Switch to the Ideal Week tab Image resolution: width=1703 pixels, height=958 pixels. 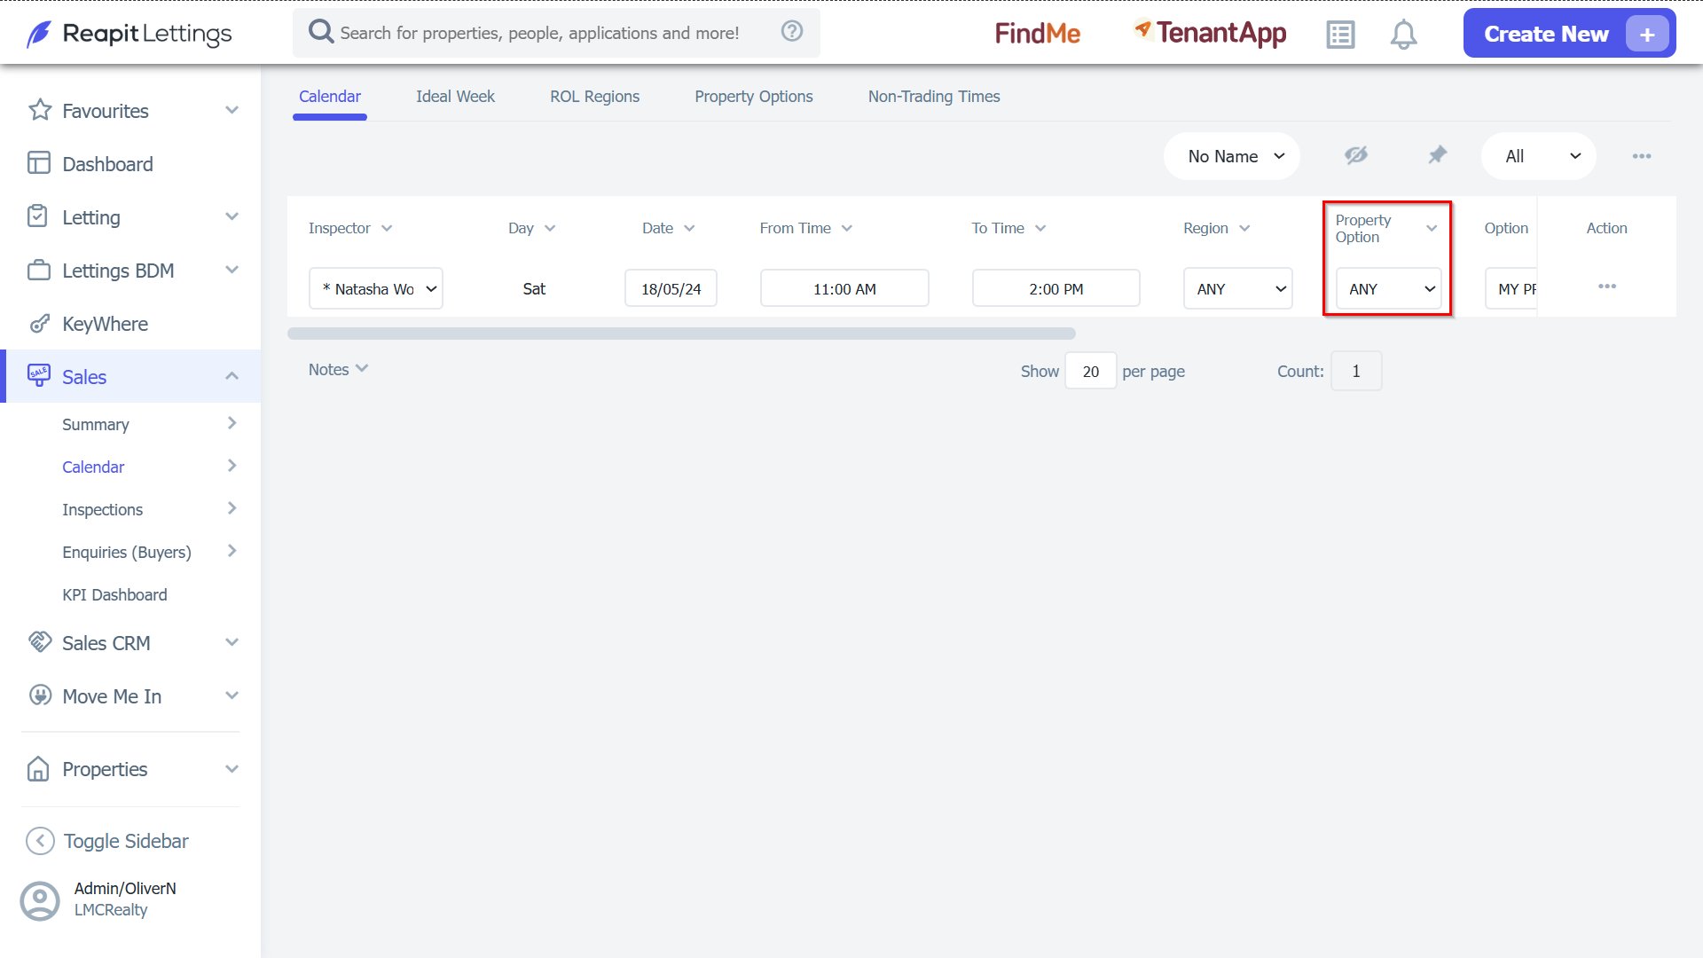point(455,97)
